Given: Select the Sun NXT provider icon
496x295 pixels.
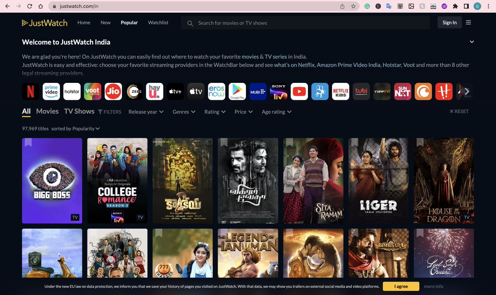Looking at the screenshot, I should pyautogui.click(x=403, y=92).
